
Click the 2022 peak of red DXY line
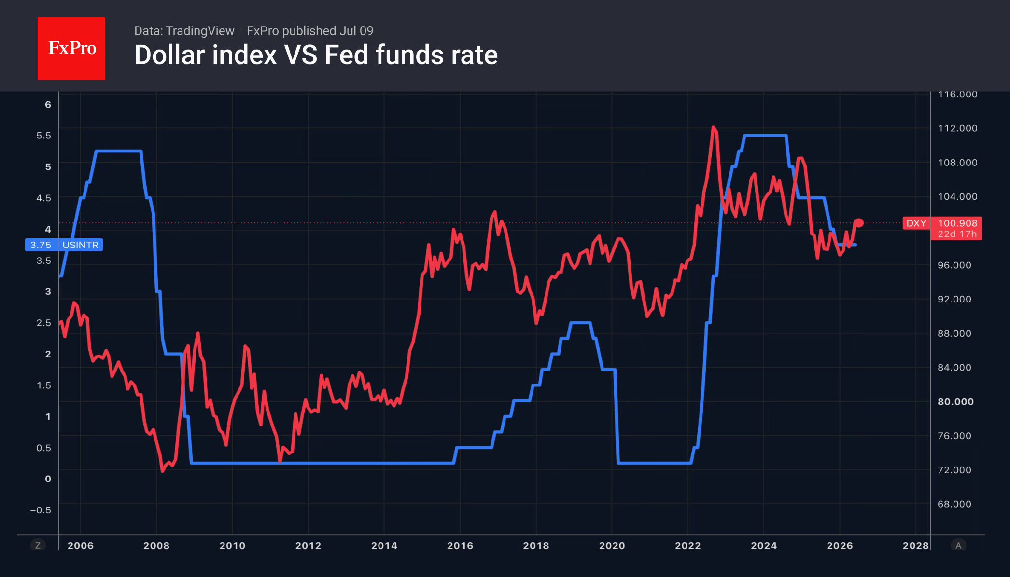click(x=713, y=128)
